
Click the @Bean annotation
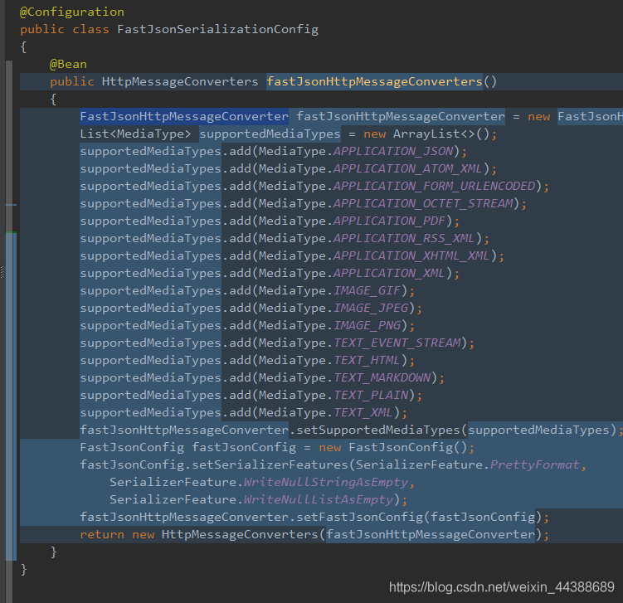(68, 65)
